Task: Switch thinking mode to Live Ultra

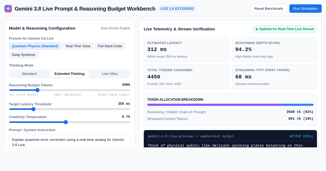Action: pyautogui.click(x=110, y=74)
